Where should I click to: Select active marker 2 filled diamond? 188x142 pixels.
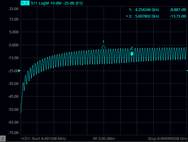(132, 54)
